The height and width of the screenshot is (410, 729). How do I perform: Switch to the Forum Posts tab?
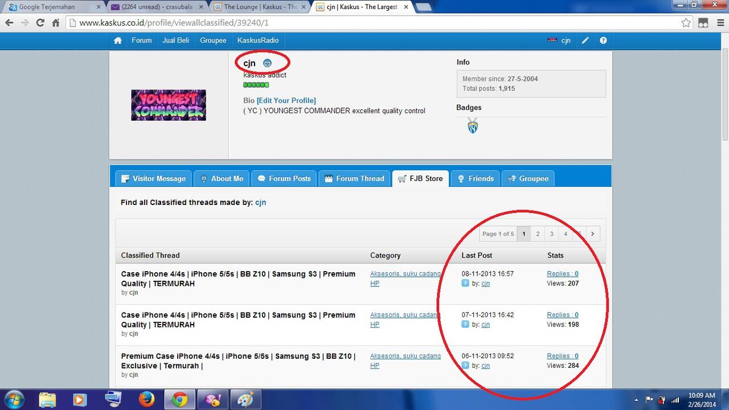pos(284,178)
